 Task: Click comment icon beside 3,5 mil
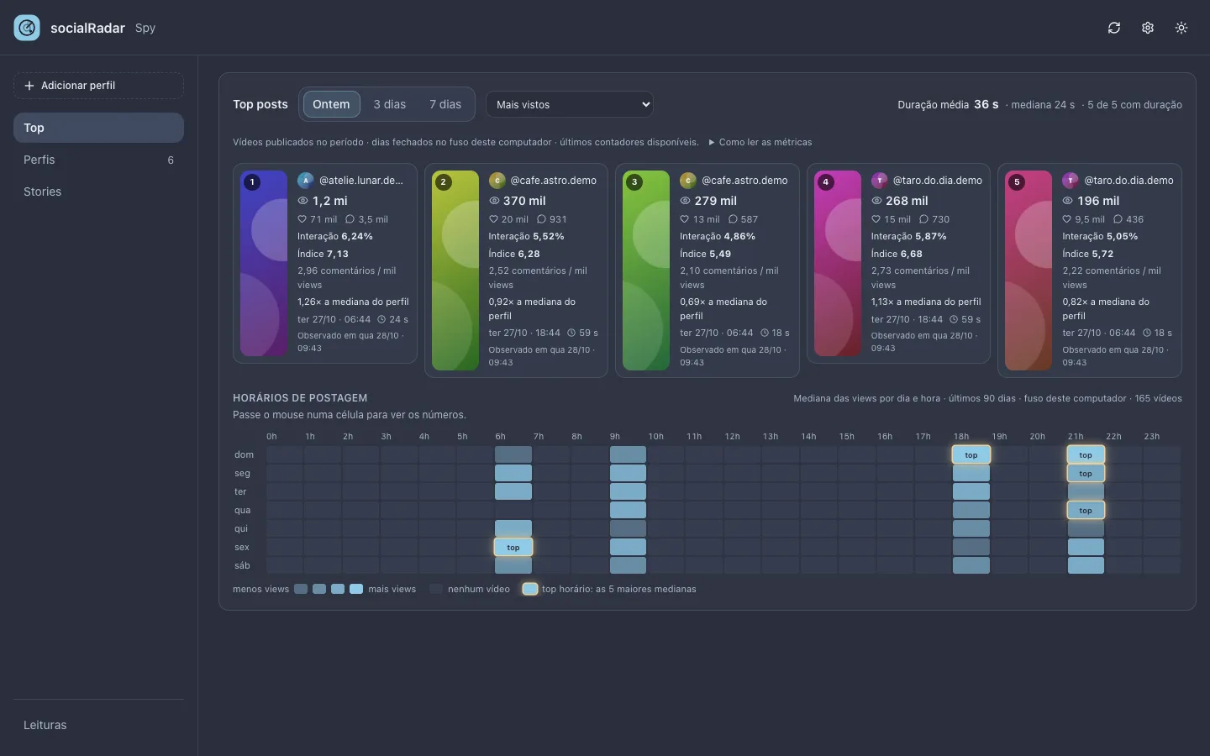click(350, 219)
